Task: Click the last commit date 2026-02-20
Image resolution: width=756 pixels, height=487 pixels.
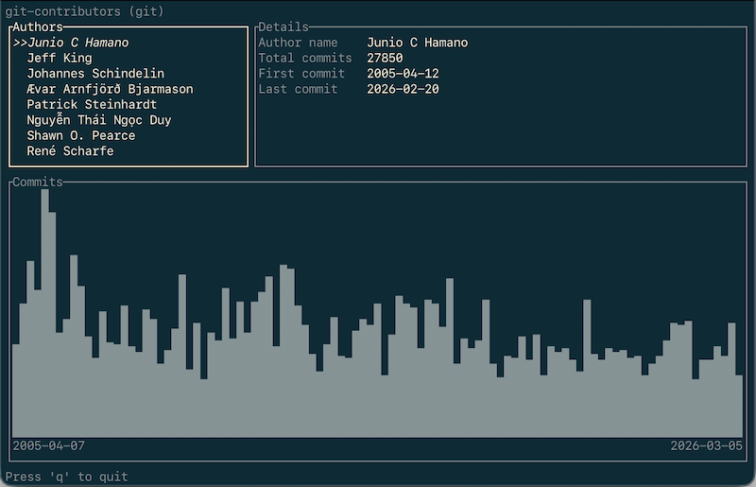Action: pos(403,89)
